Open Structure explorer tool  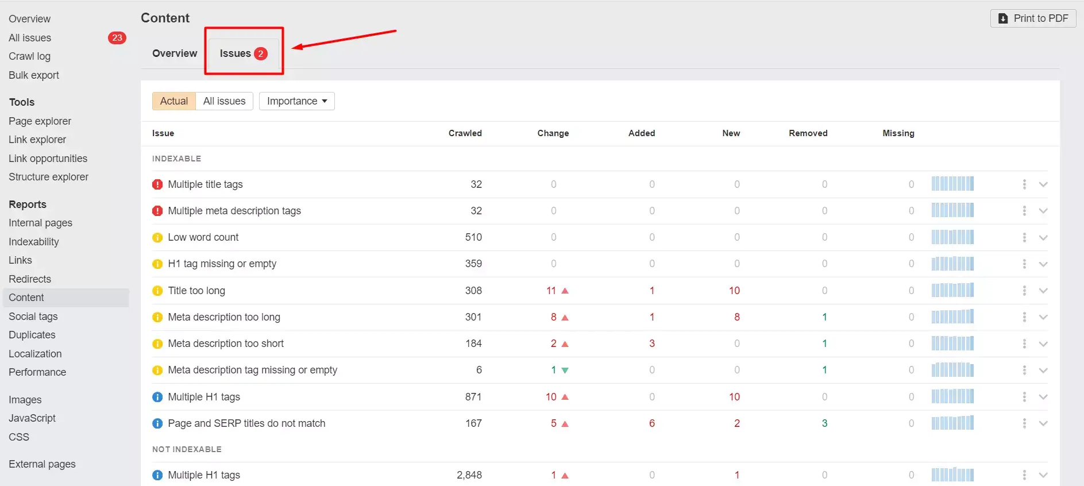point(48,177)
